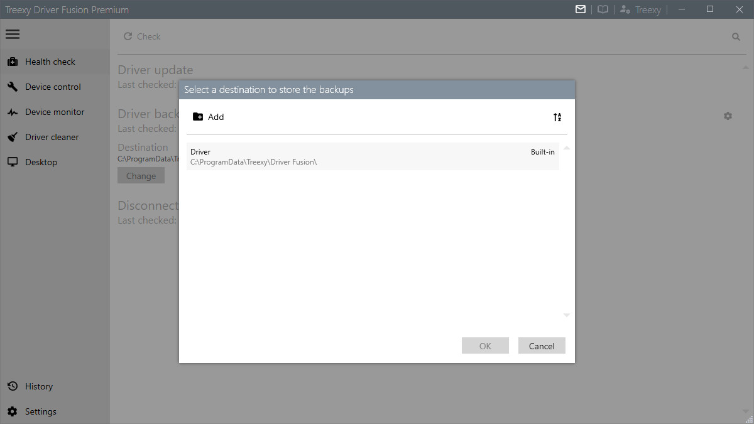
Task: Cancel the backup destination dialog
Action: (541, 345)
